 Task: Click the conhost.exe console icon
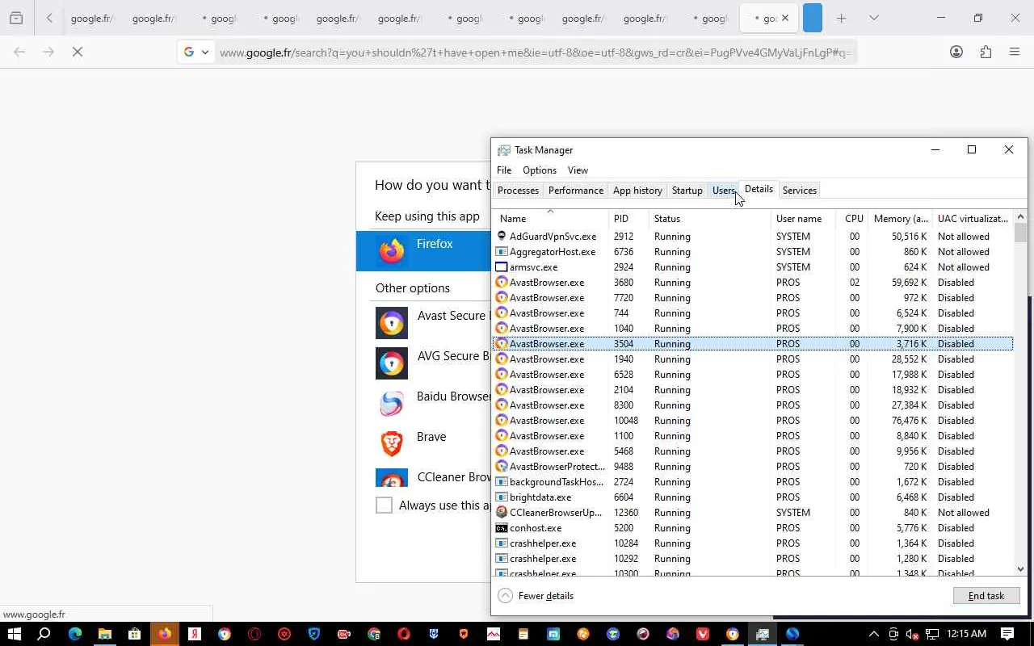pyautogui.click(x=502, y=528)
